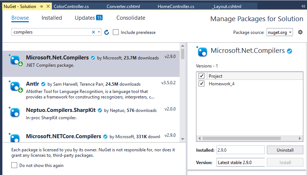307x175 pixels.
Task: Click the project list horizontal scrollbar thumb
Action: click(x=242, y=138)
